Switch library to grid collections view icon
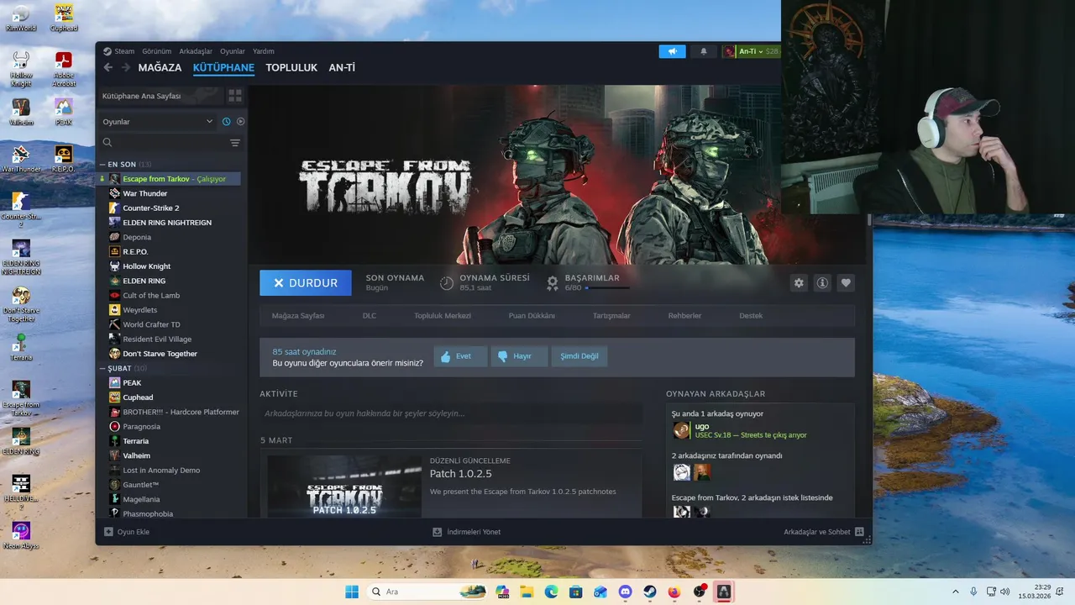This screenshot has height=605, width=1075. click(235, 96)
